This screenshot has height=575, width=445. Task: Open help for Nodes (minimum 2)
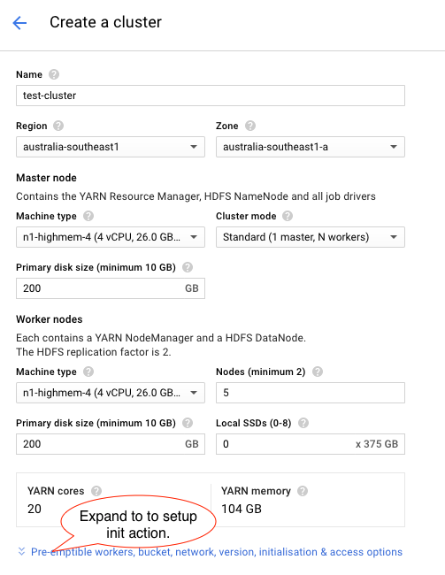click(x=318, y=372)
